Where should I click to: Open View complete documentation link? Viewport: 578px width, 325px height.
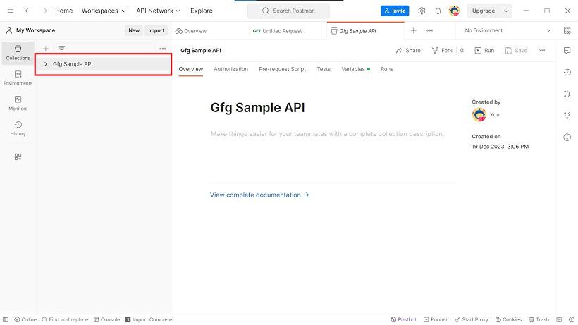259,195
